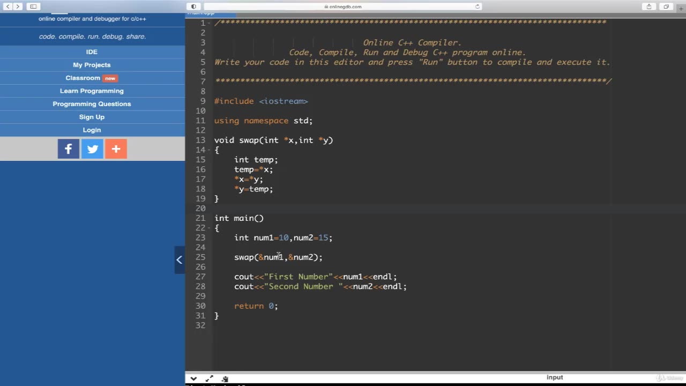Click 'code. compile. run. debug. share.' tagline
Viewport: 686px width, 386px height.
(92, 36)
